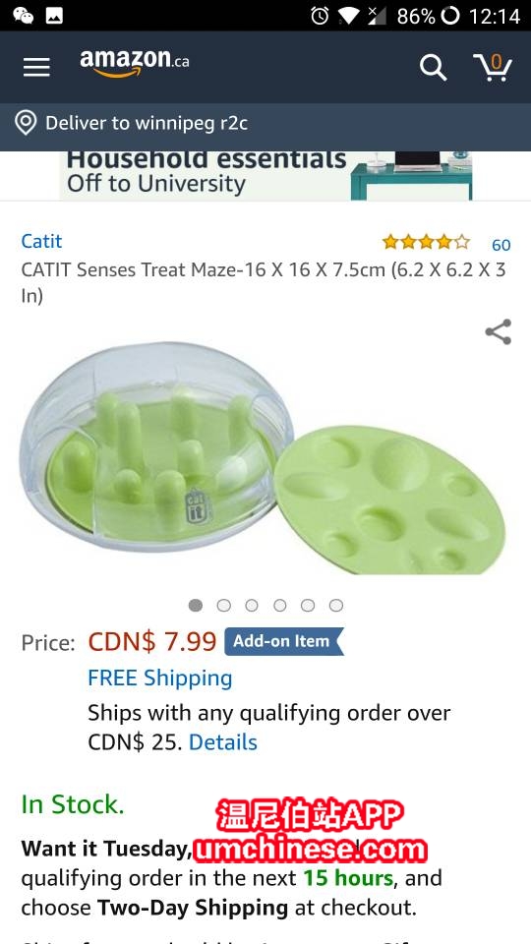
Task: Tap the Household essentials banner
Action: [x=265, y=175]
